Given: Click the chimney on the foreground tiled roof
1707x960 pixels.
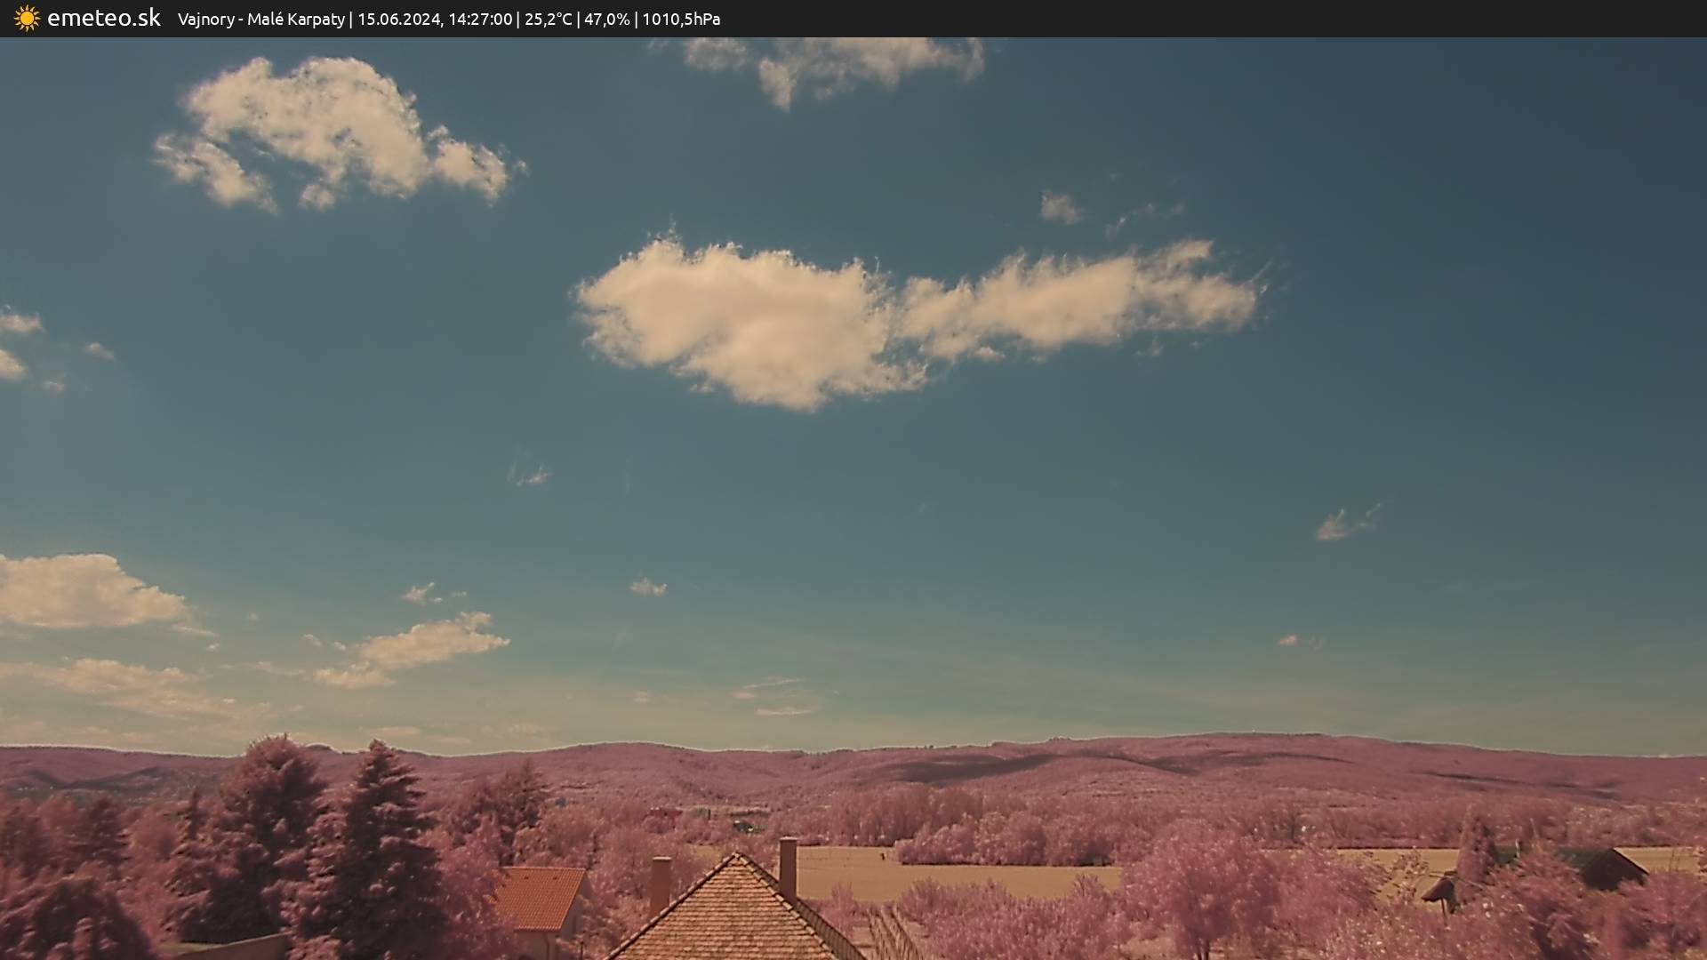Looking at the screenshot, I should pyautogui.click(x=788, y=865).
